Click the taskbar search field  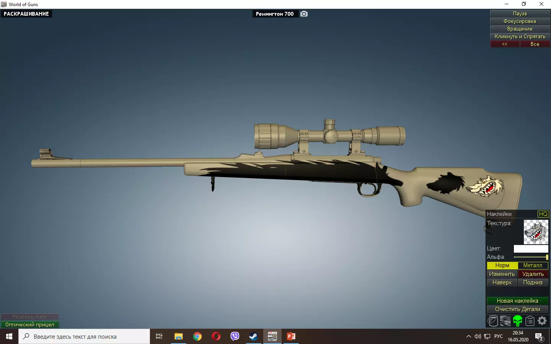coord(84,336)
